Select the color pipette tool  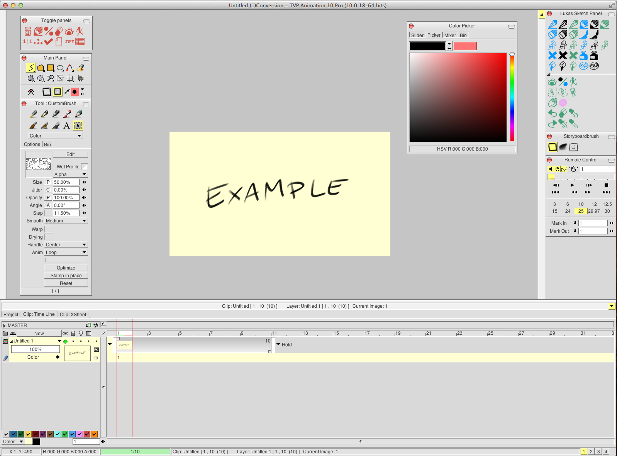click(67, 92)
